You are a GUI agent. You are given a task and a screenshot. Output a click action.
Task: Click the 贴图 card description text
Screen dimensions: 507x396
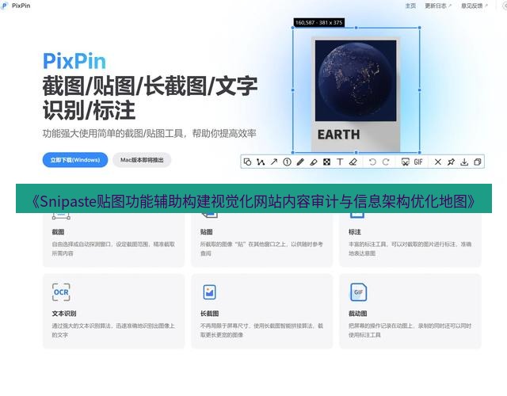pos(261,249)
